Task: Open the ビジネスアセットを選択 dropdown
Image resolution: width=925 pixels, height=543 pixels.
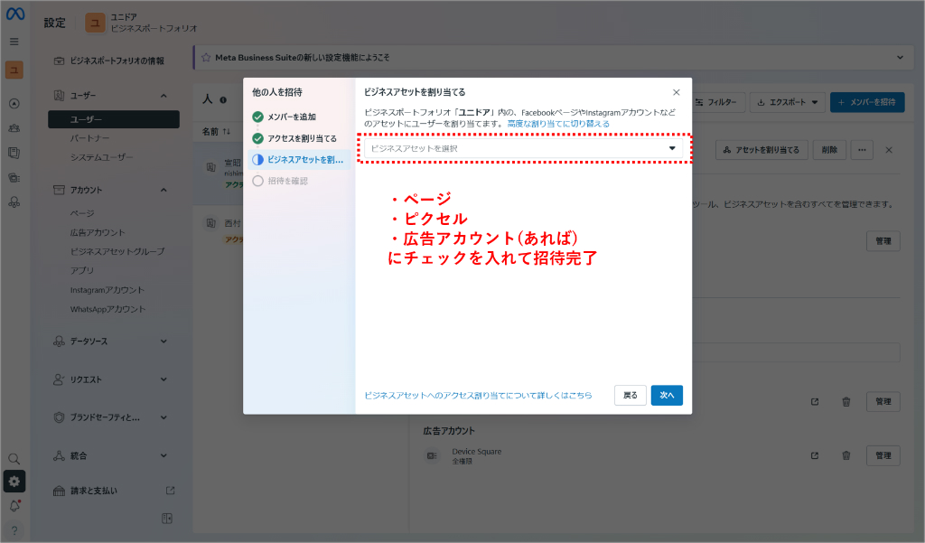Action: click(x=524, y=147)
